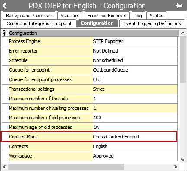Click vertical scrollbar up arrow
This screenshot has height=171, width=187.
pyautogui.click(x=183, y=33)
